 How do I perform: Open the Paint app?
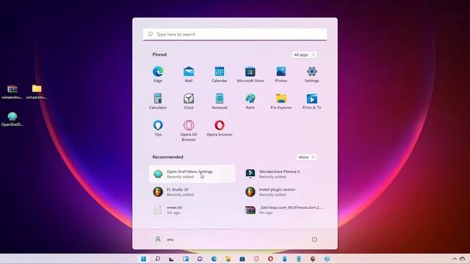click(x=250, y=101)
